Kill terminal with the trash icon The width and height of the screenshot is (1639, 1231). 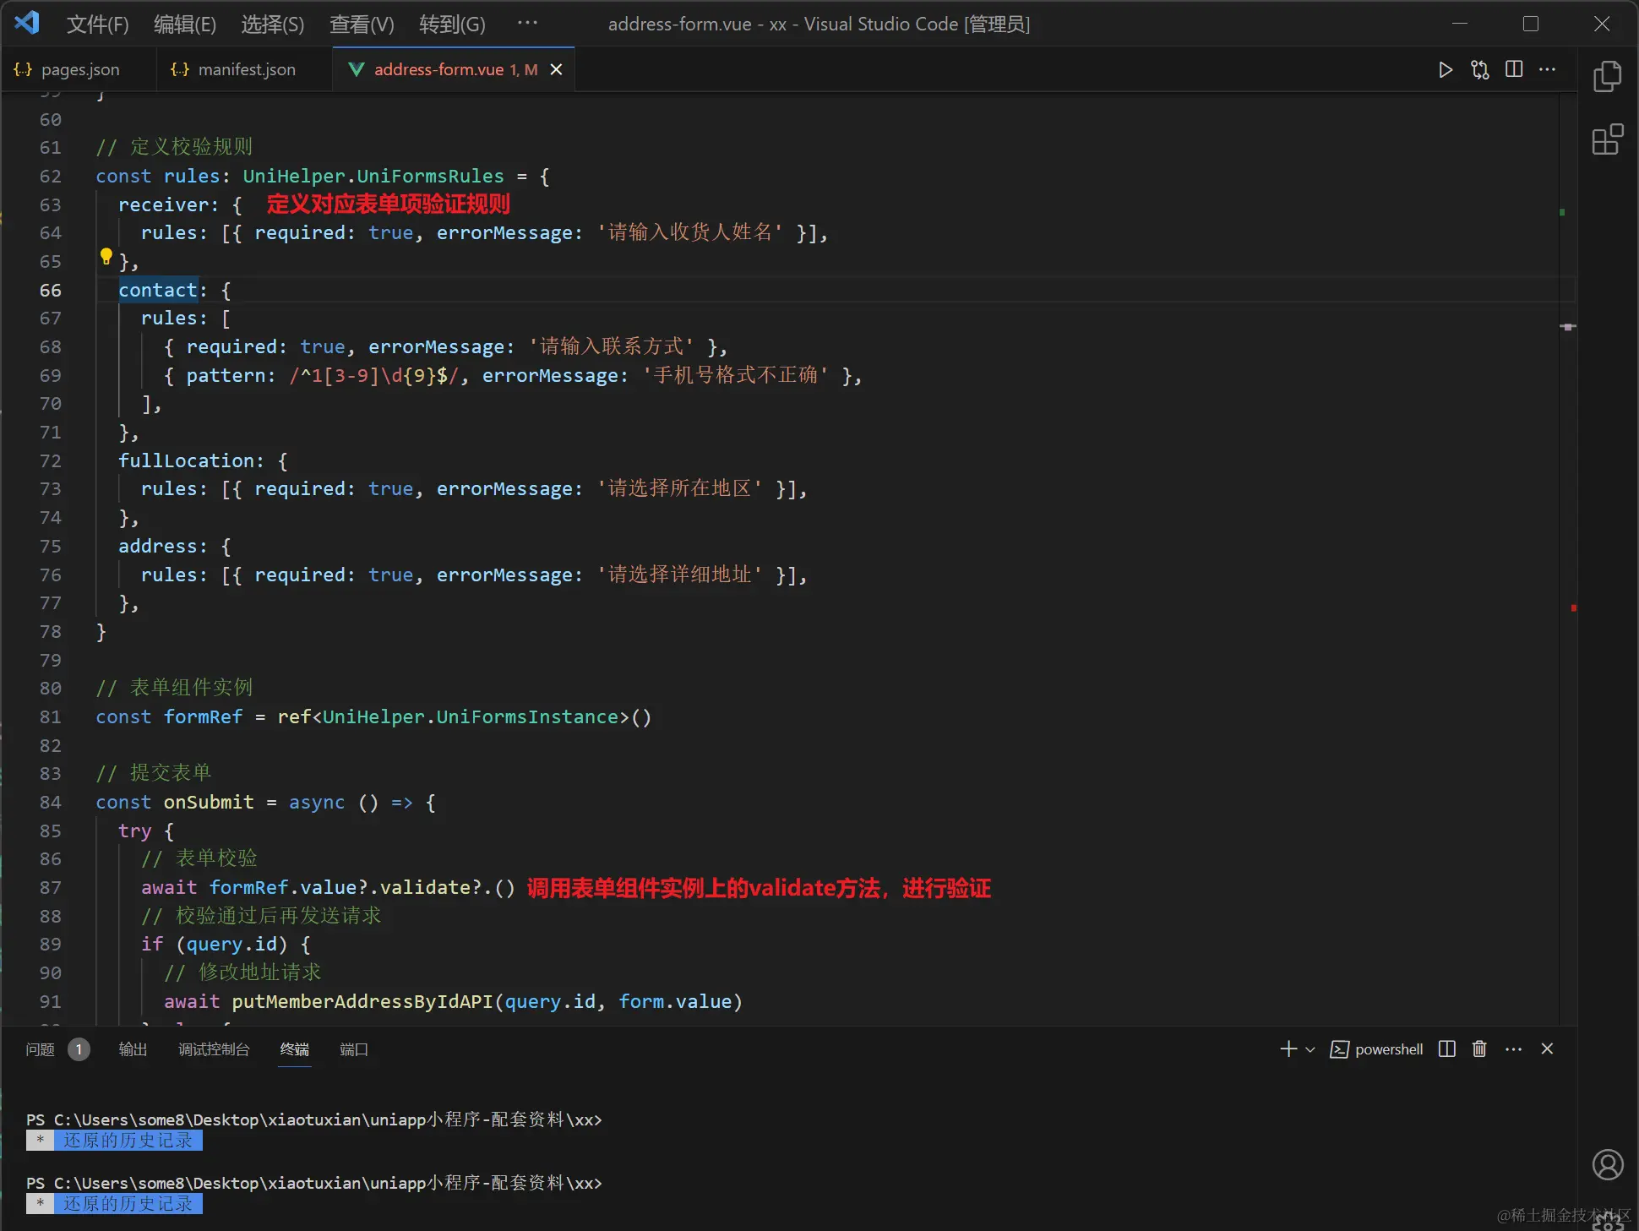pyautogui.click(x=1479, y=1049)
